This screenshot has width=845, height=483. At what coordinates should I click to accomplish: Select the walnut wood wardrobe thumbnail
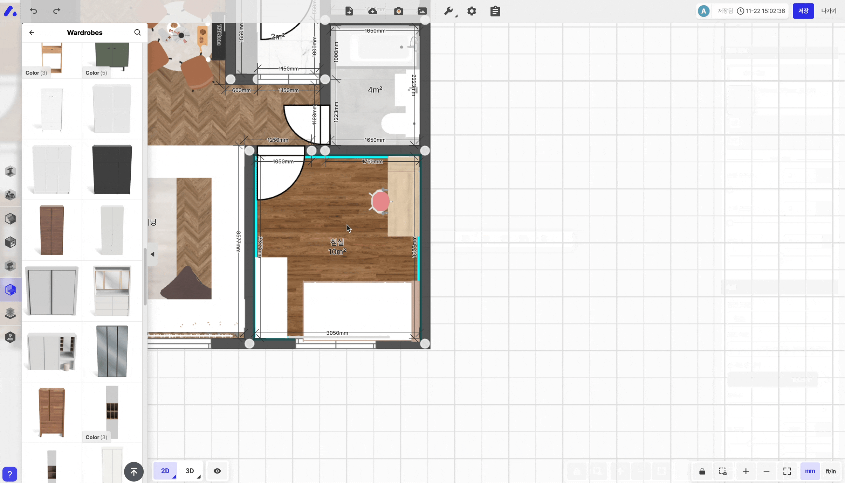coord(52,412)
